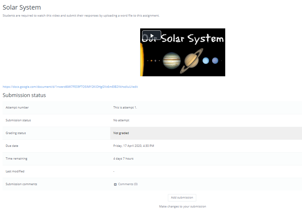Image resolution: width=302 pixels, height=211 pixels.
Task: Expand comments with the plus icon
Action: pos(115,185)
